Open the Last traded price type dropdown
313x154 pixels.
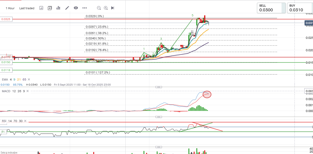[x=27, y=8]
